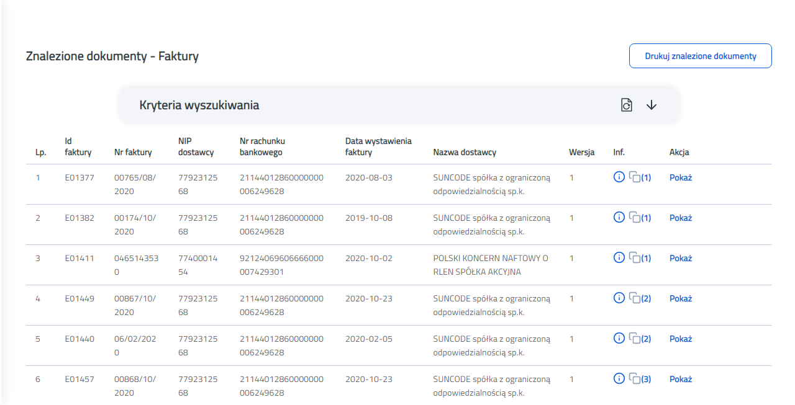Open info icon for invoice E01377
795x405 pixels.
pyautogui.click(x=619, y=177)
